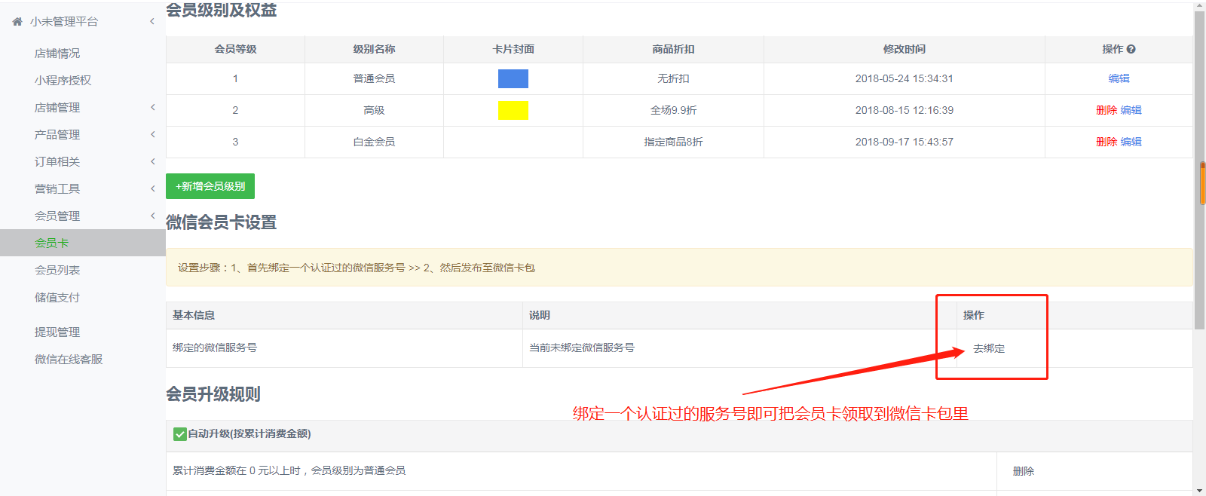The width and height of the screenshot is (1206, 496).
Task: Open 店铺情况 in the sidebar
Action: point(57,54)
